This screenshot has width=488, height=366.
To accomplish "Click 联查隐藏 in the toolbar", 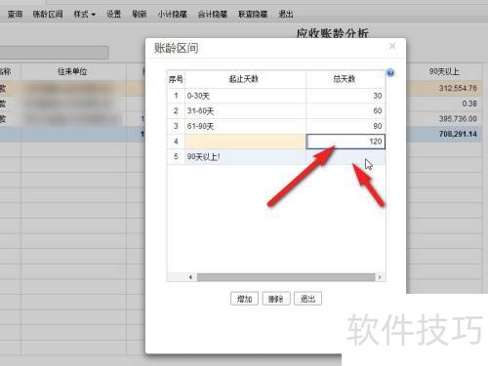I will click(x=253, y=14).
